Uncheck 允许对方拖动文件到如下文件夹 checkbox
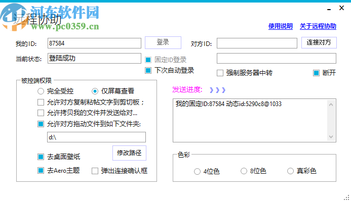351x202 pixels. tap(41, 124)
